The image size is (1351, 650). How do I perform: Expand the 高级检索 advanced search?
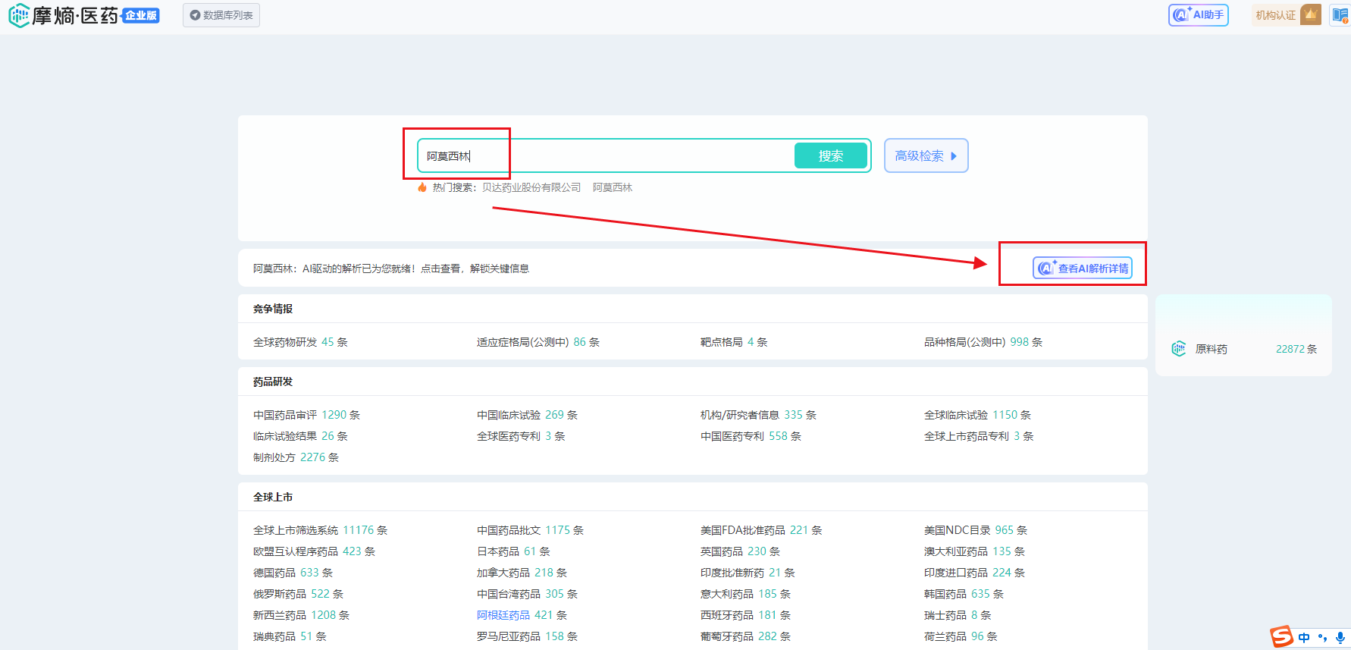pyautogui.click(x=926, y=155)
